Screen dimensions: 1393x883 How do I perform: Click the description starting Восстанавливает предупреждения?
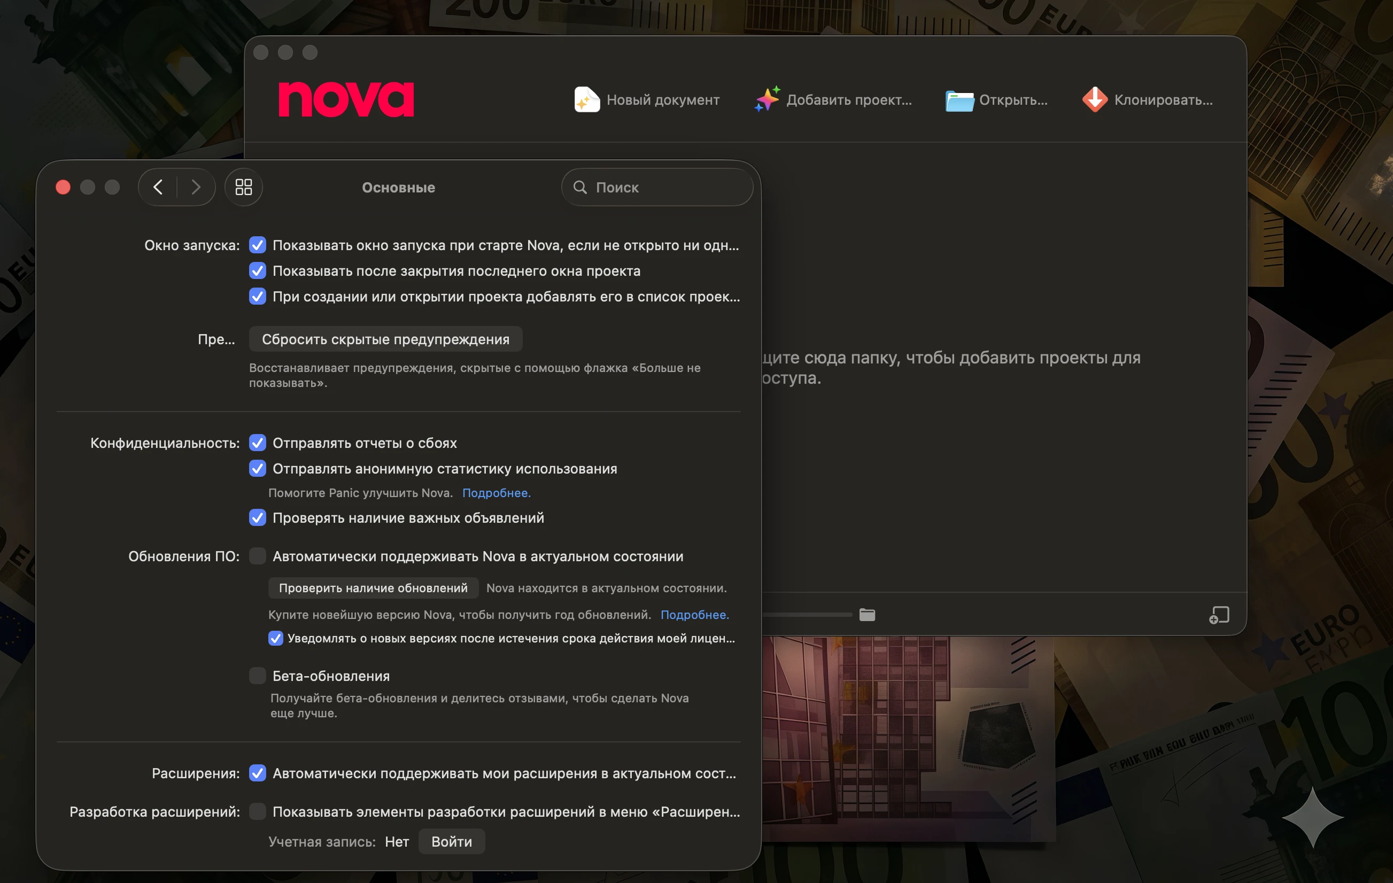475,375
